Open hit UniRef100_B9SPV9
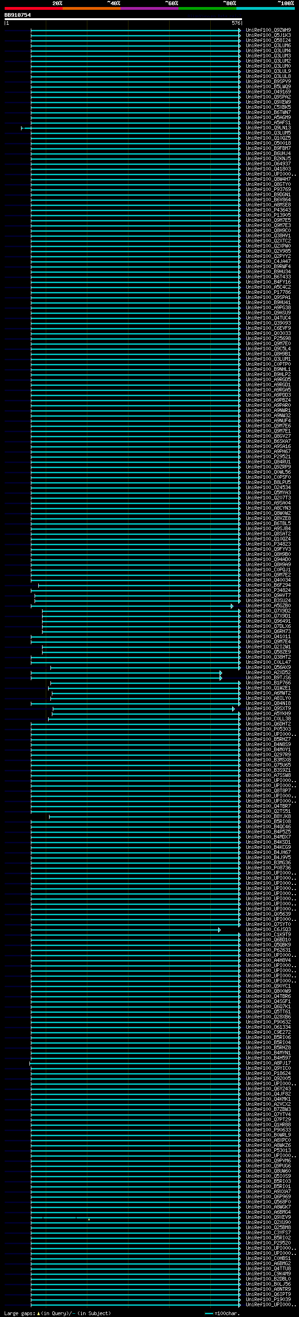This screenshot has width=299, height=1317. tap(268, 81)
